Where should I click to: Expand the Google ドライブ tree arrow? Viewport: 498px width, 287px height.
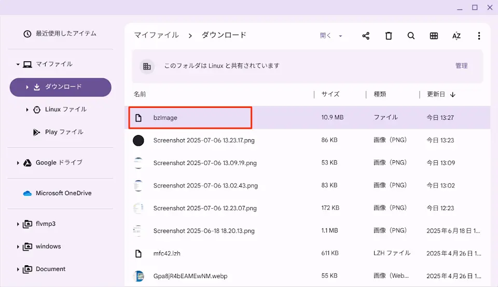[x=18, y=163]
